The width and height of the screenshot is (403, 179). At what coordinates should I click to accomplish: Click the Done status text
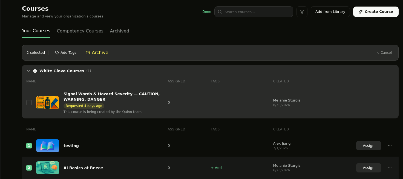207,12
